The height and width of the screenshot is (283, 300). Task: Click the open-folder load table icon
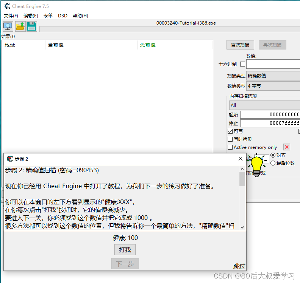coord(20,26)
